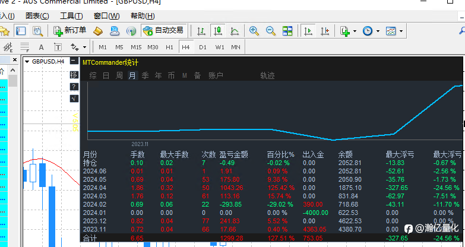
Task: Open the chart templates icon
Action: 391,30
